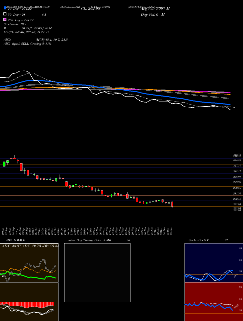Select the "MACD: 267.46, 276.68, -9.22 D" line
The image size is (243, 321).
[x=26, y=32]
